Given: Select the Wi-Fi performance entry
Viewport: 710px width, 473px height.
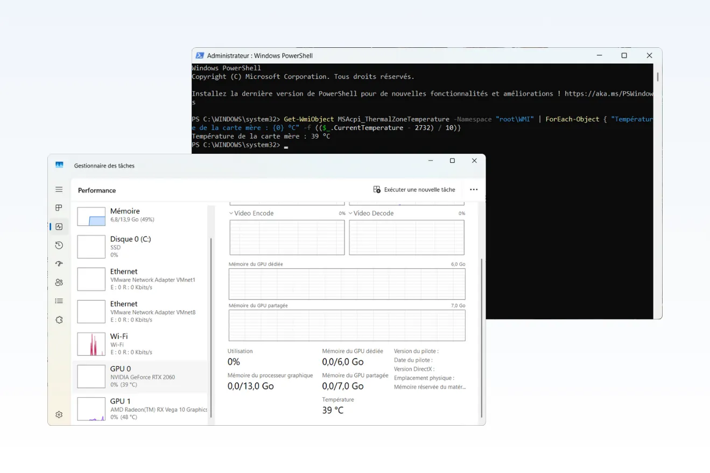Looking at the screenshot, I should coord(140,344).
